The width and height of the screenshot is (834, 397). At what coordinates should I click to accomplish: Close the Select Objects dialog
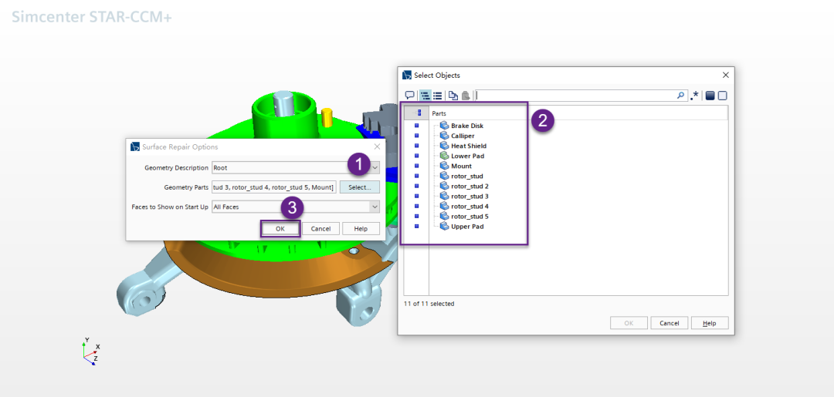725,76
